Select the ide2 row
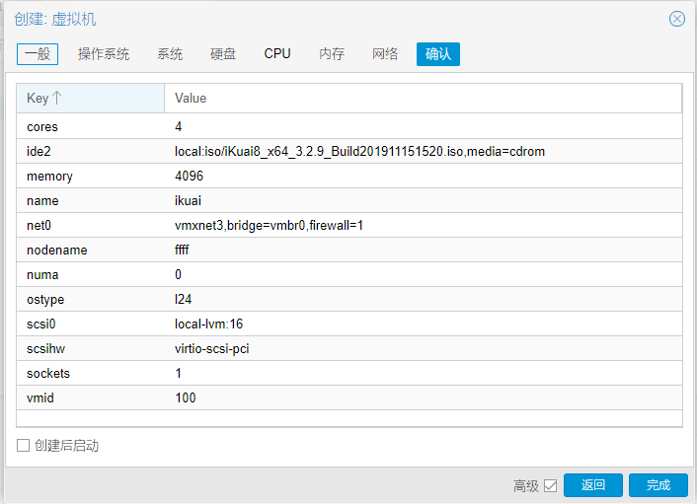The width and height of the screenshot is (697, 504). tap(349, 152)
